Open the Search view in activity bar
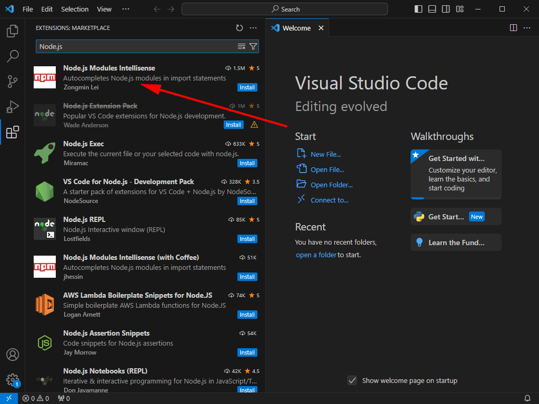Image resolution: width=539 pixels, height=404 pixels. 13,56
